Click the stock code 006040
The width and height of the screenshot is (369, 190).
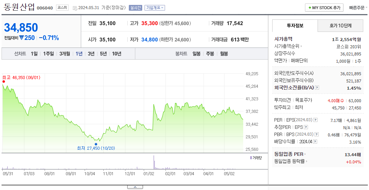pos(45,8)
